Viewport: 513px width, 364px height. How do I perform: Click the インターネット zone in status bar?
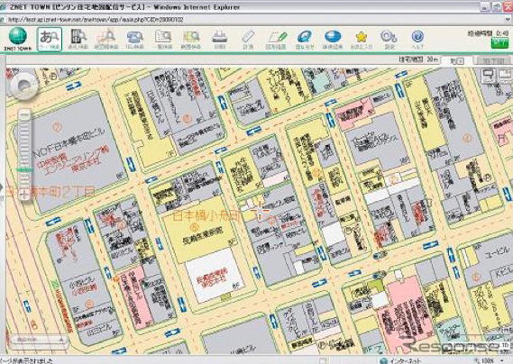(399, 360)
